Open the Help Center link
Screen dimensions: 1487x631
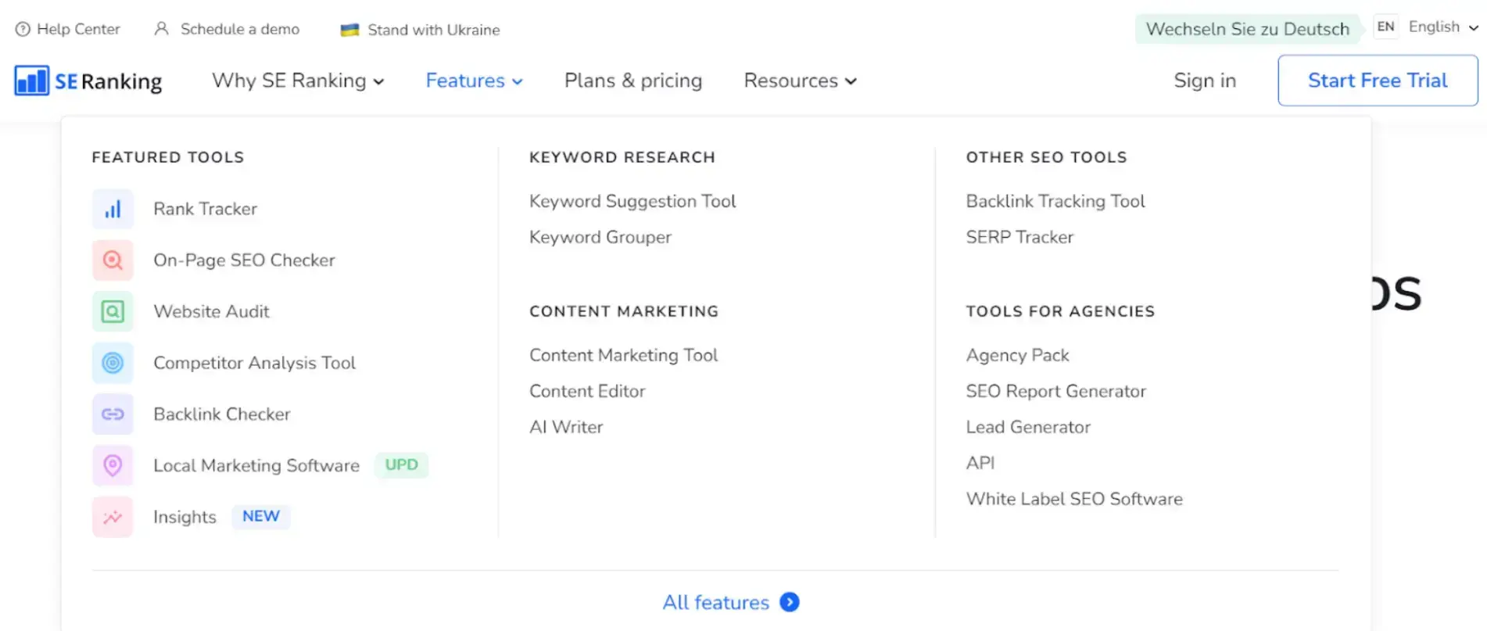[x=68, y=30]
